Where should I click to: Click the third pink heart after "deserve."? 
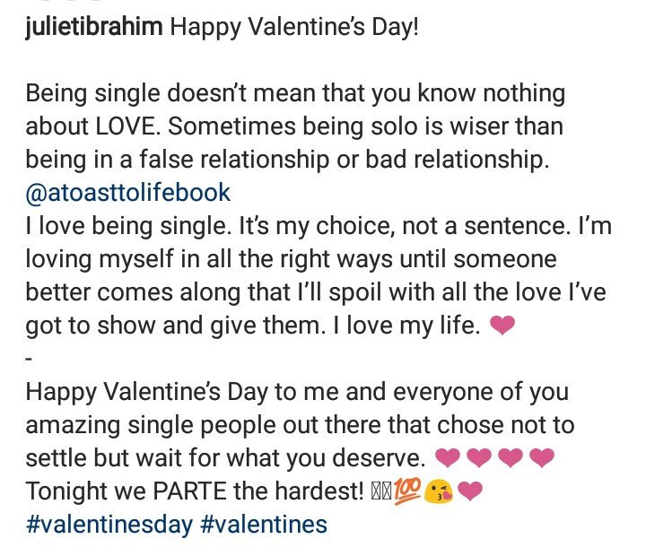pos(510,458)
